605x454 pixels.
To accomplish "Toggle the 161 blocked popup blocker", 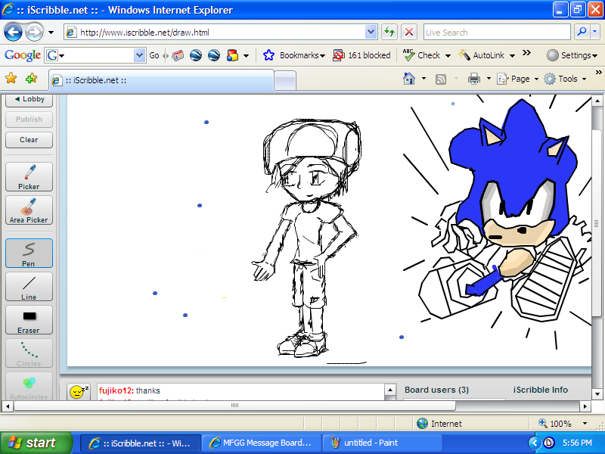I will pos(362,55).
